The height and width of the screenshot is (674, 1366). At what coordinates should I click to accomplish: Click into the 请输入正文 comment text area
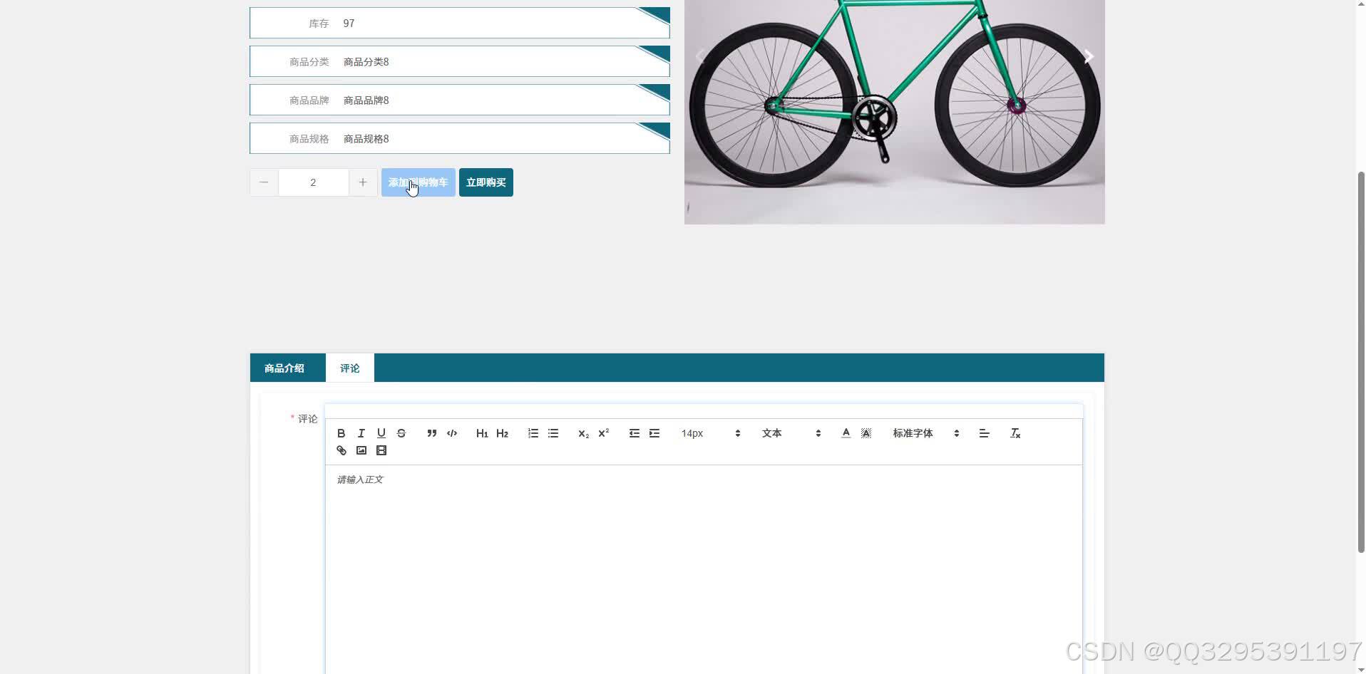[x=704, y=570]
